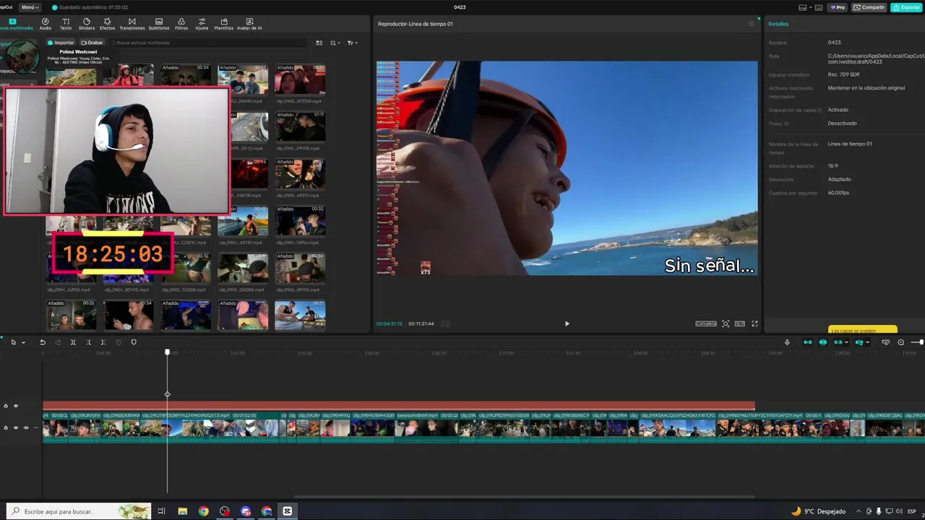Open the Stickers panel
The image size is (925, 520).
coord(87,24)
